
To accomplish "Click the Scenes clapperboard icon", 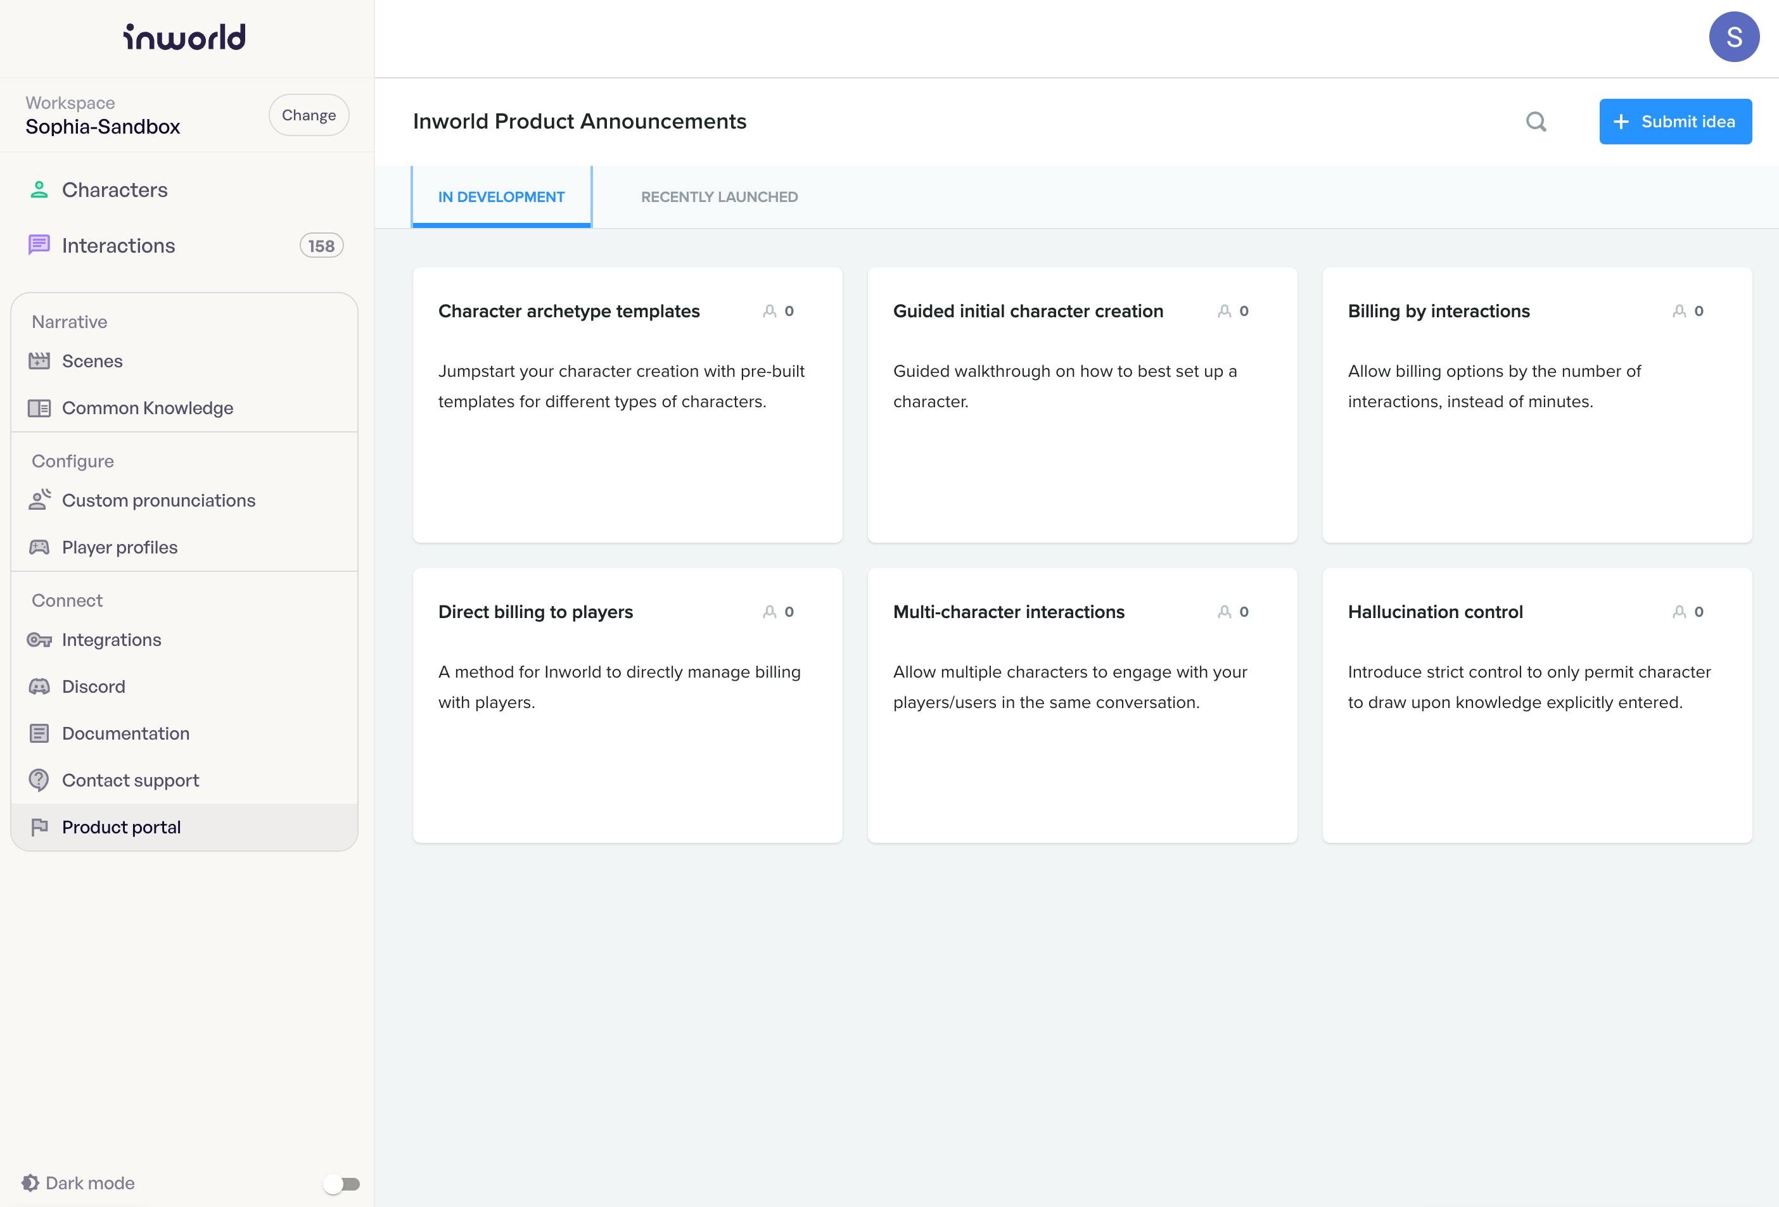I will pyautogui.click(x=39, y=361).
